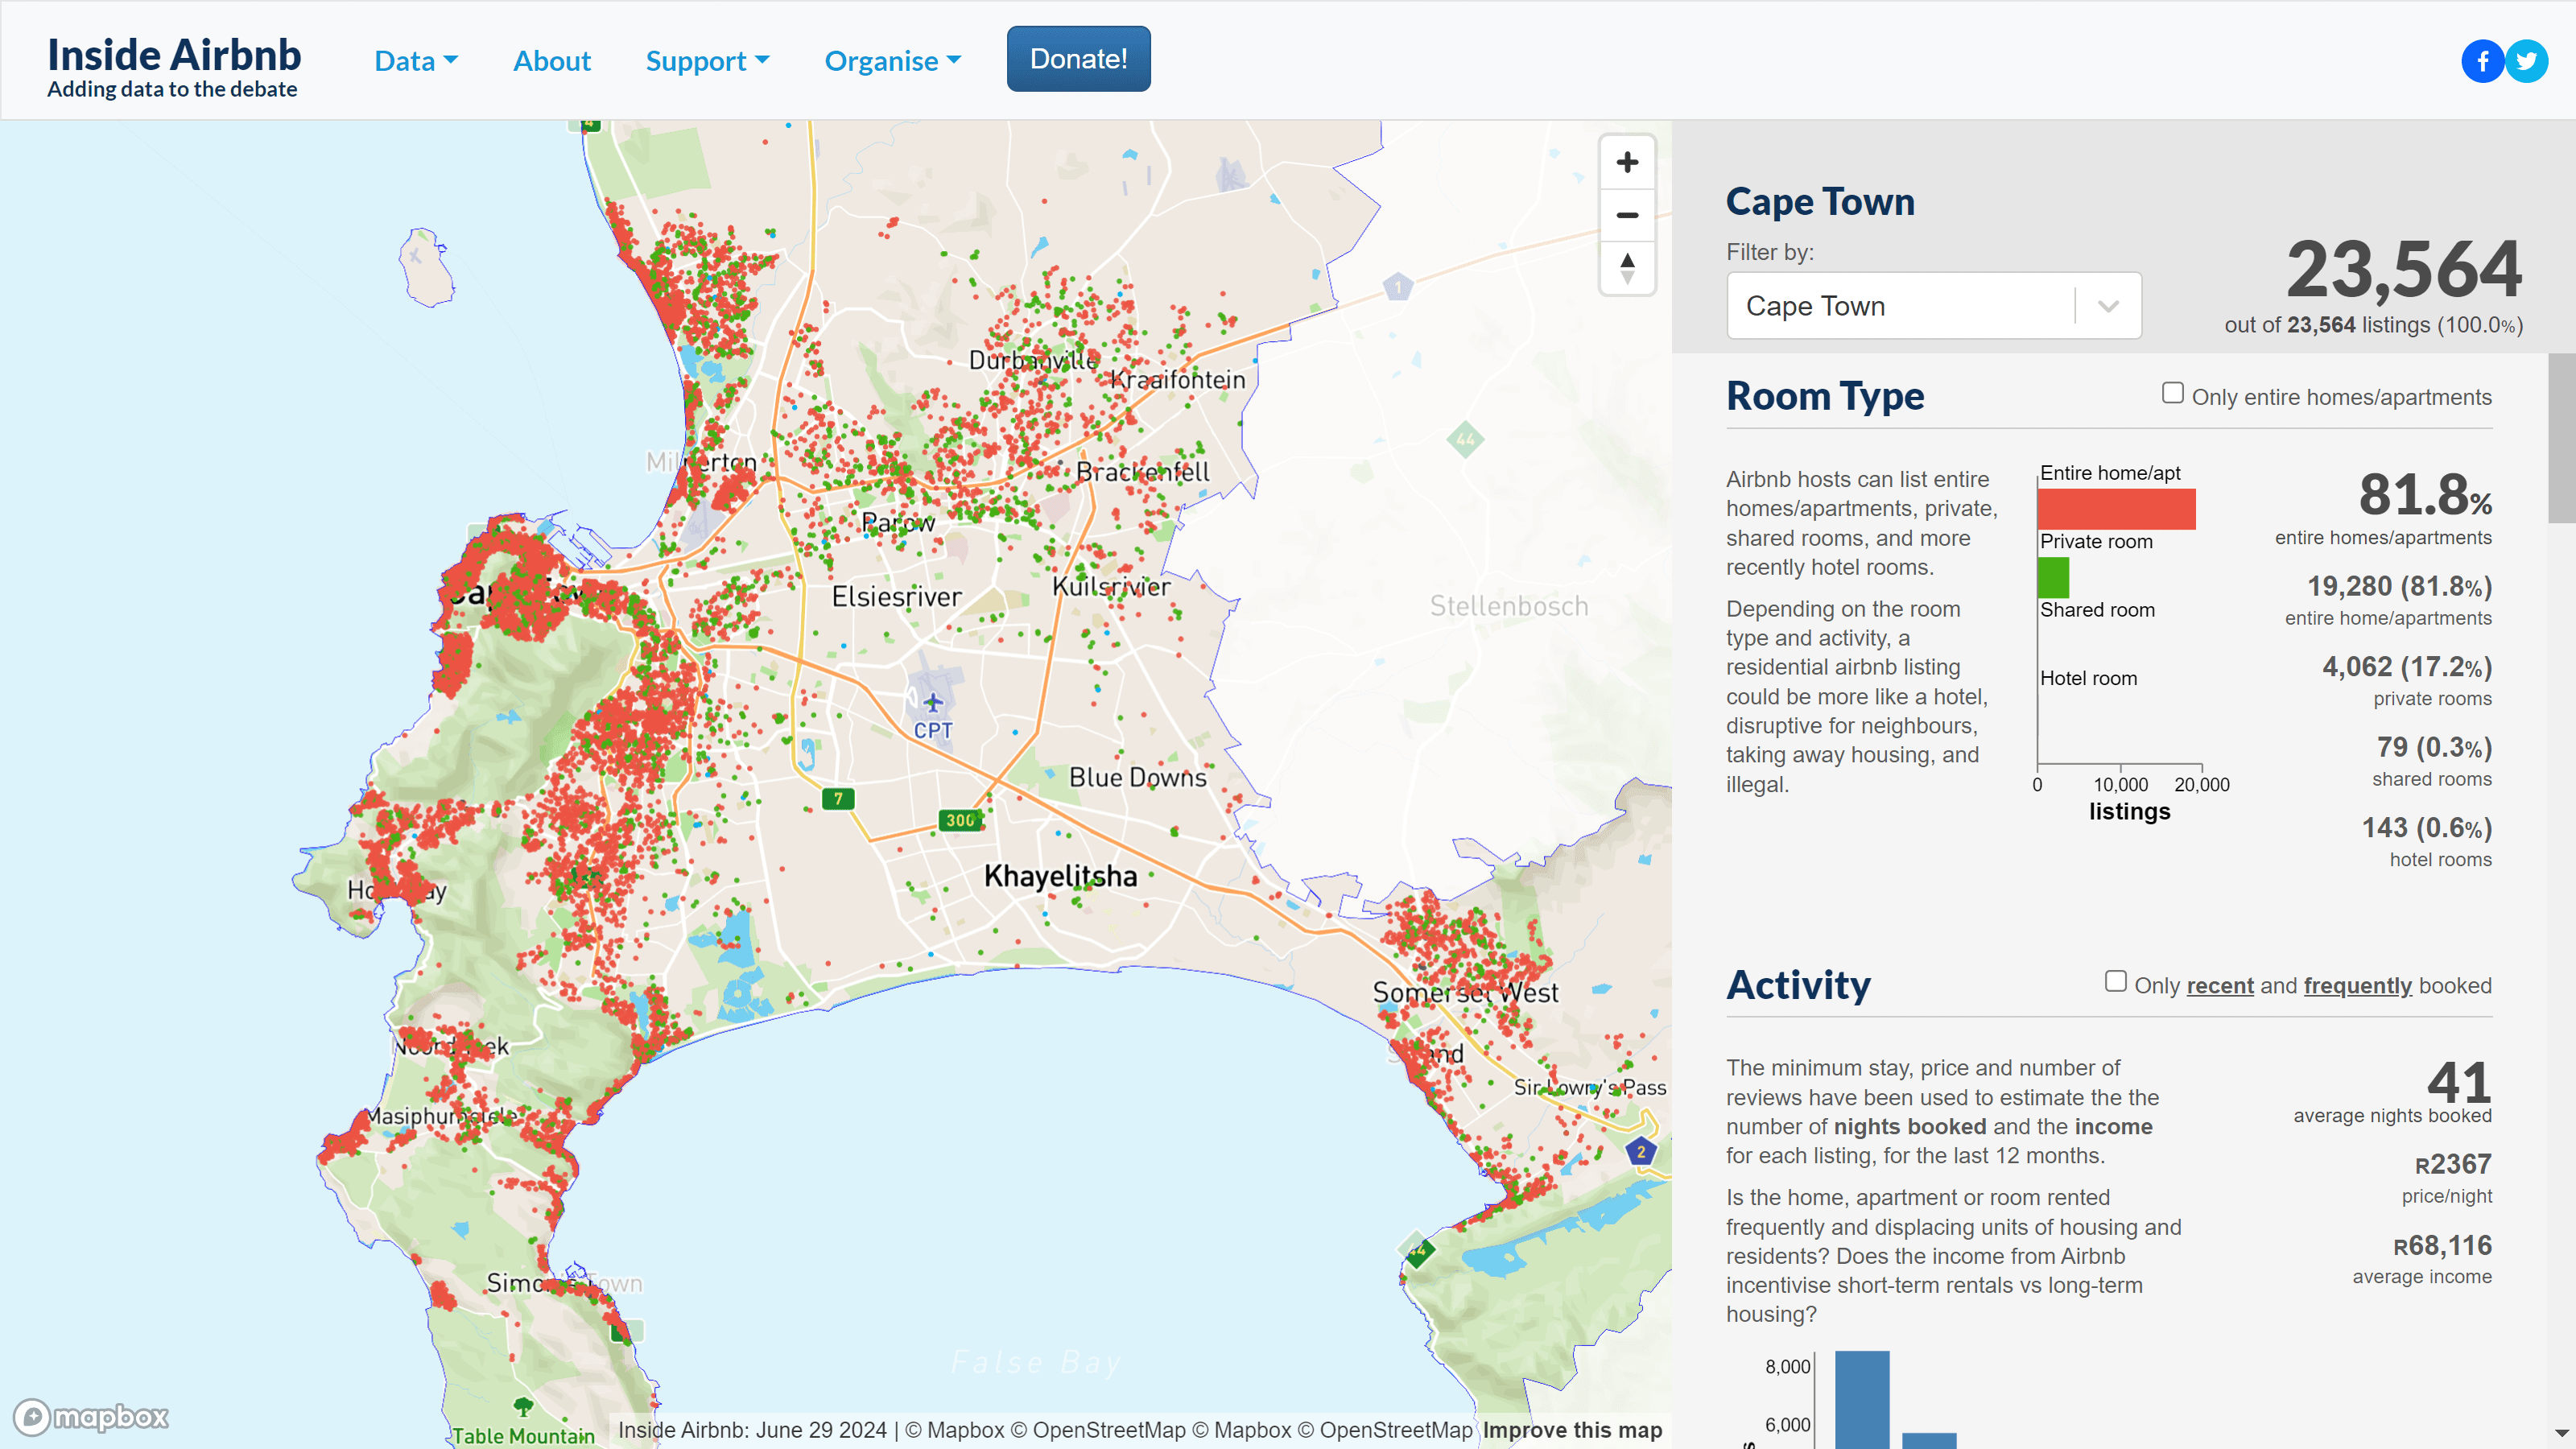Click the Table Mountain park icon
Screen dimensions: 2576x1449
pos(523,1407)
